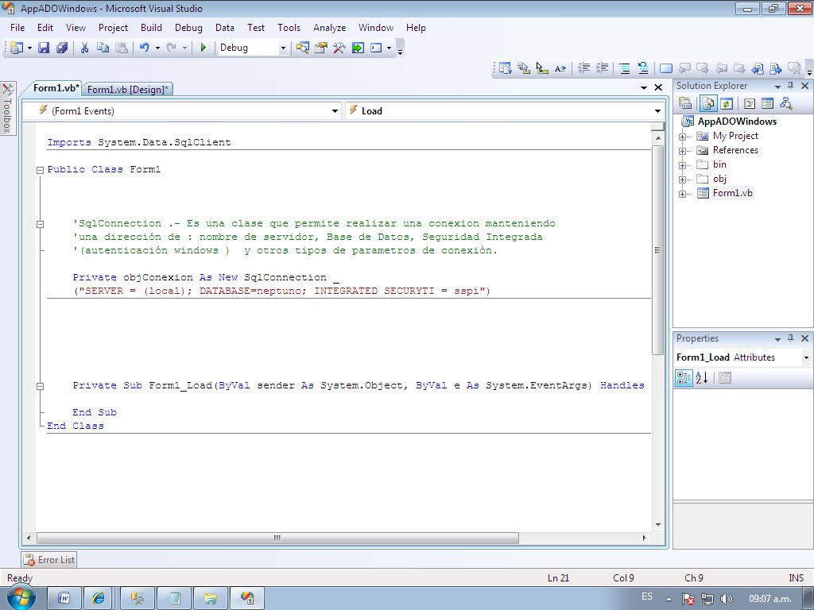Select the Comment Out Lines icon

(626, 68)
